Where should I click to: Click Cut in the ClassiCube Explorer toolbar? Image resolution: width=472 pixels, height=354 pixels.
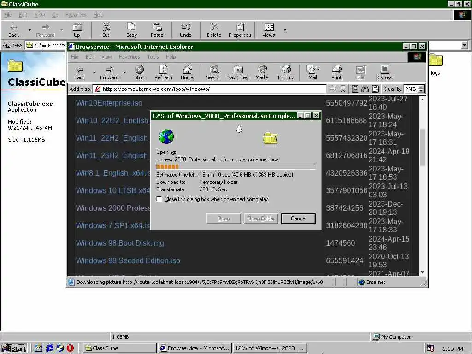[106, 30]
